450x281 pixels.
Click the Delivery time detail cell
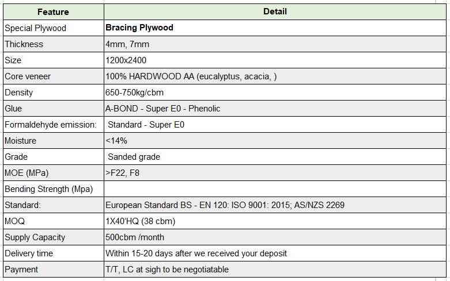pyautogui.click(x=275, y=253)
